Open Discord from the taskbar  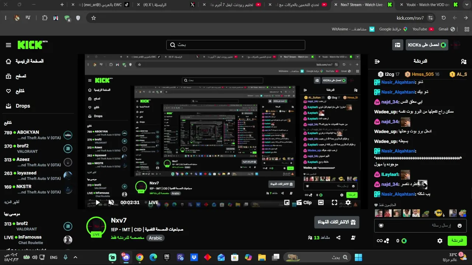click(126, 257)
